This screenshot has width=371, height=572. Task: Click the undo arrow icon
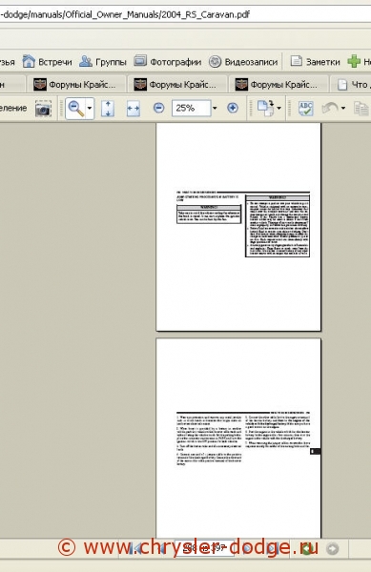[330, 108]
